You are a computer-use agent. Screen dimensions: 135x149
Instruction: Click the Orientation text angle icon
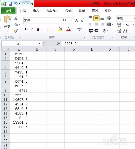click(104, 31)
